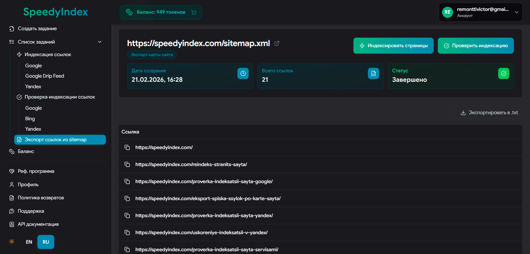Image resolution: width=530 pixels, height=254 pixels.
Task: Copy the reindeks-stranits-sayta link
Action: point(127,164)
